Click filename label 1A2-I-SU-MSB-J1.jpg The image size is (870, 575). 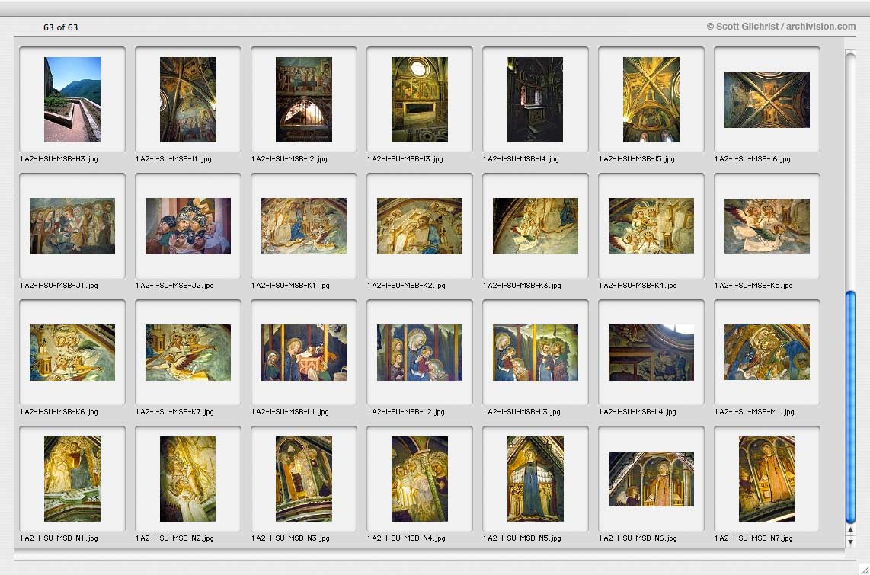tap(59, 285)
